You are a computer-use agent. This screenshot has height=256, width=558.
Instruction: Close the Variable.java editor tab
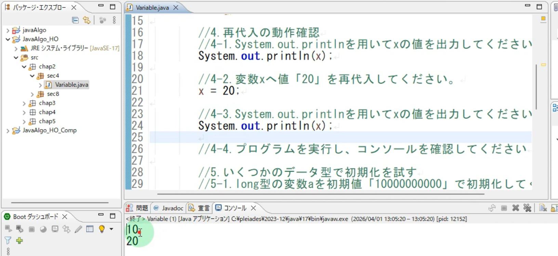176,8
